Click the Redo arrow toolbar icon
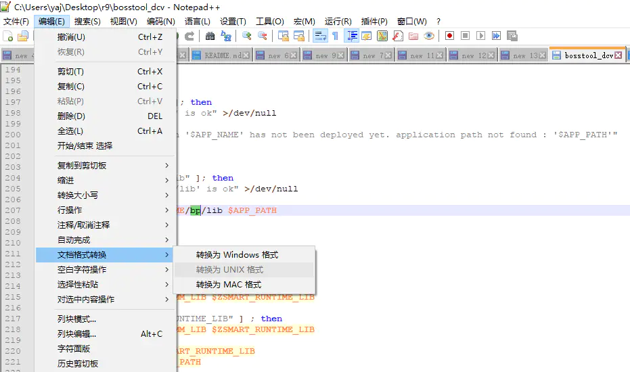The height and width of the screenshot is (372, 630). [189, 36]
